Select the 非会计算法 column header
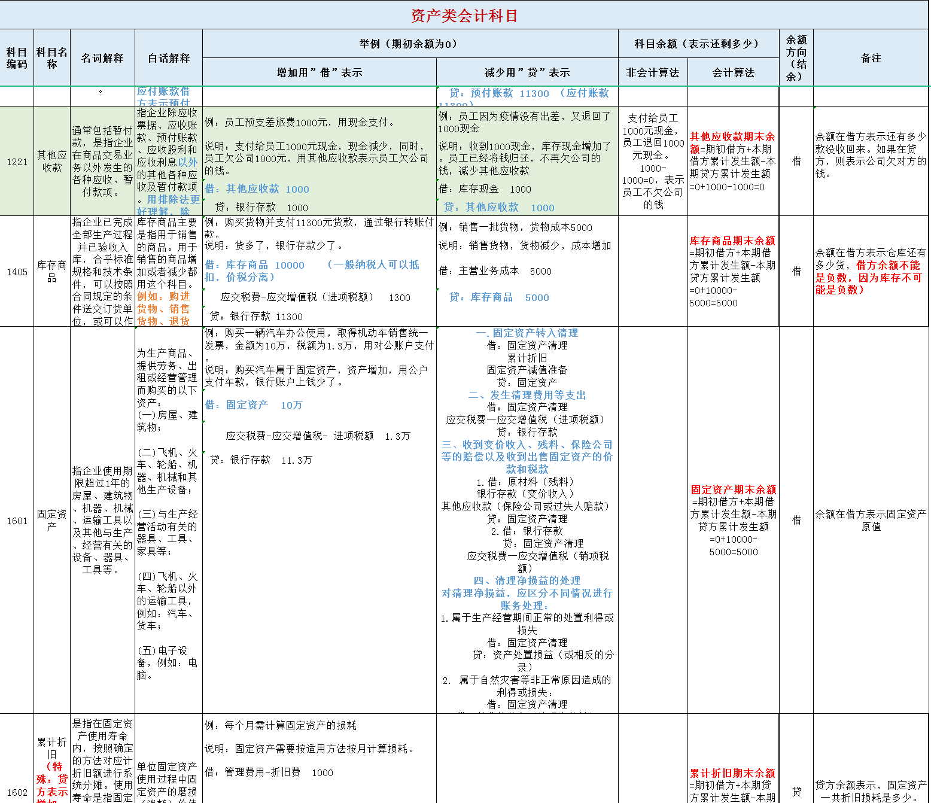Viewport: 931px width, 803px height. tap(652, 72)
